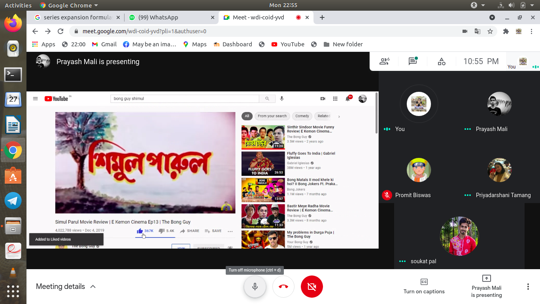Go back with Chrome back arrow
Viewport: 540px width, 304px height.
pyautogui.click(x=35, y=31)
